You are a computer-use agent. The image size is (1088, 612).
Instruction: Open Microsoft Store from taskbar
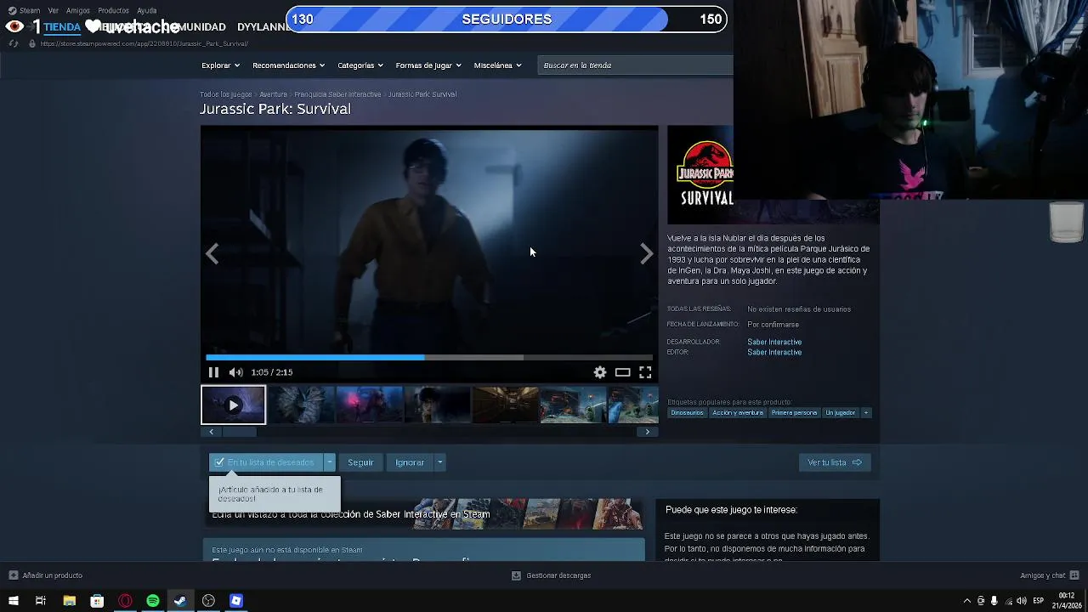[x=97, y=601]
